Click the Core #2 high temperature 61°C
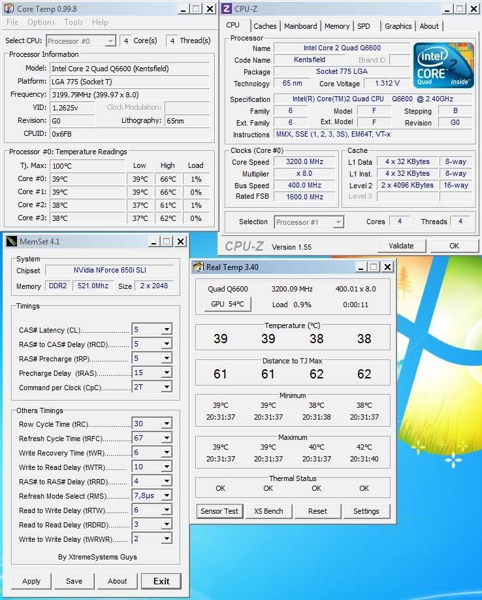 point(169,205)
